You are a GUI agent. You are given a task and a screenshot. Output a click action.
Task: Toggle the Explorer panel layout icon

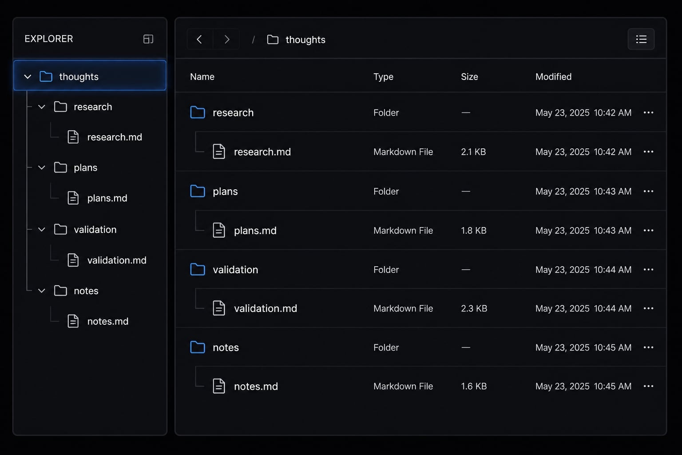148,39
